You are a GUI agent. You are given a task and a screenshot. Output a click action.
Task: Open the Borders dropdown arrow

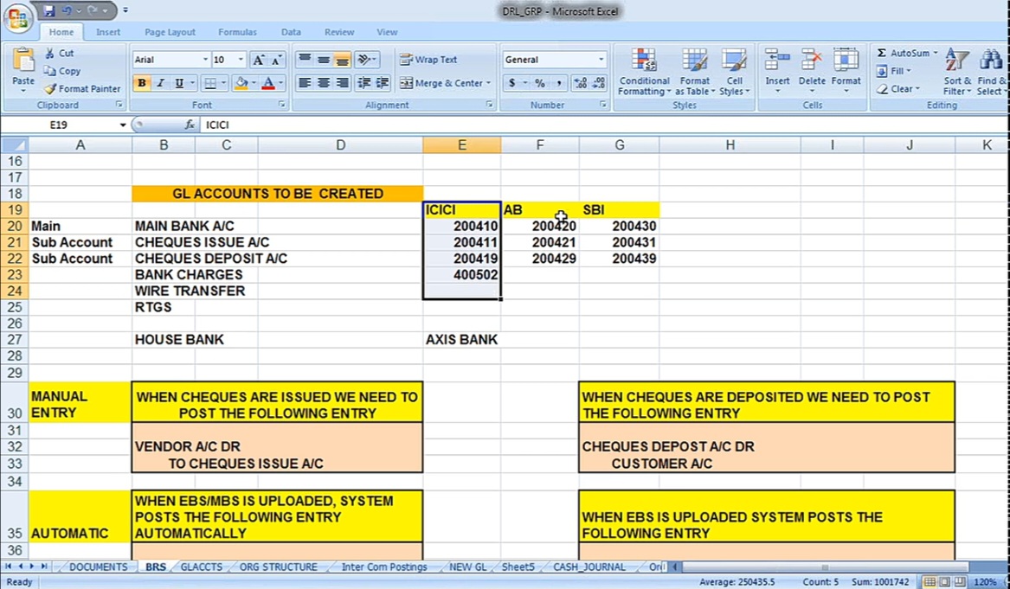[x=223, y=83]
